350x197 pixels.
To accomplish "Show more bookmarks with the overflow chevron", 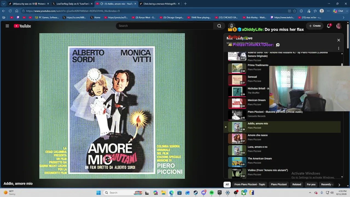I will tap(344, 18).
